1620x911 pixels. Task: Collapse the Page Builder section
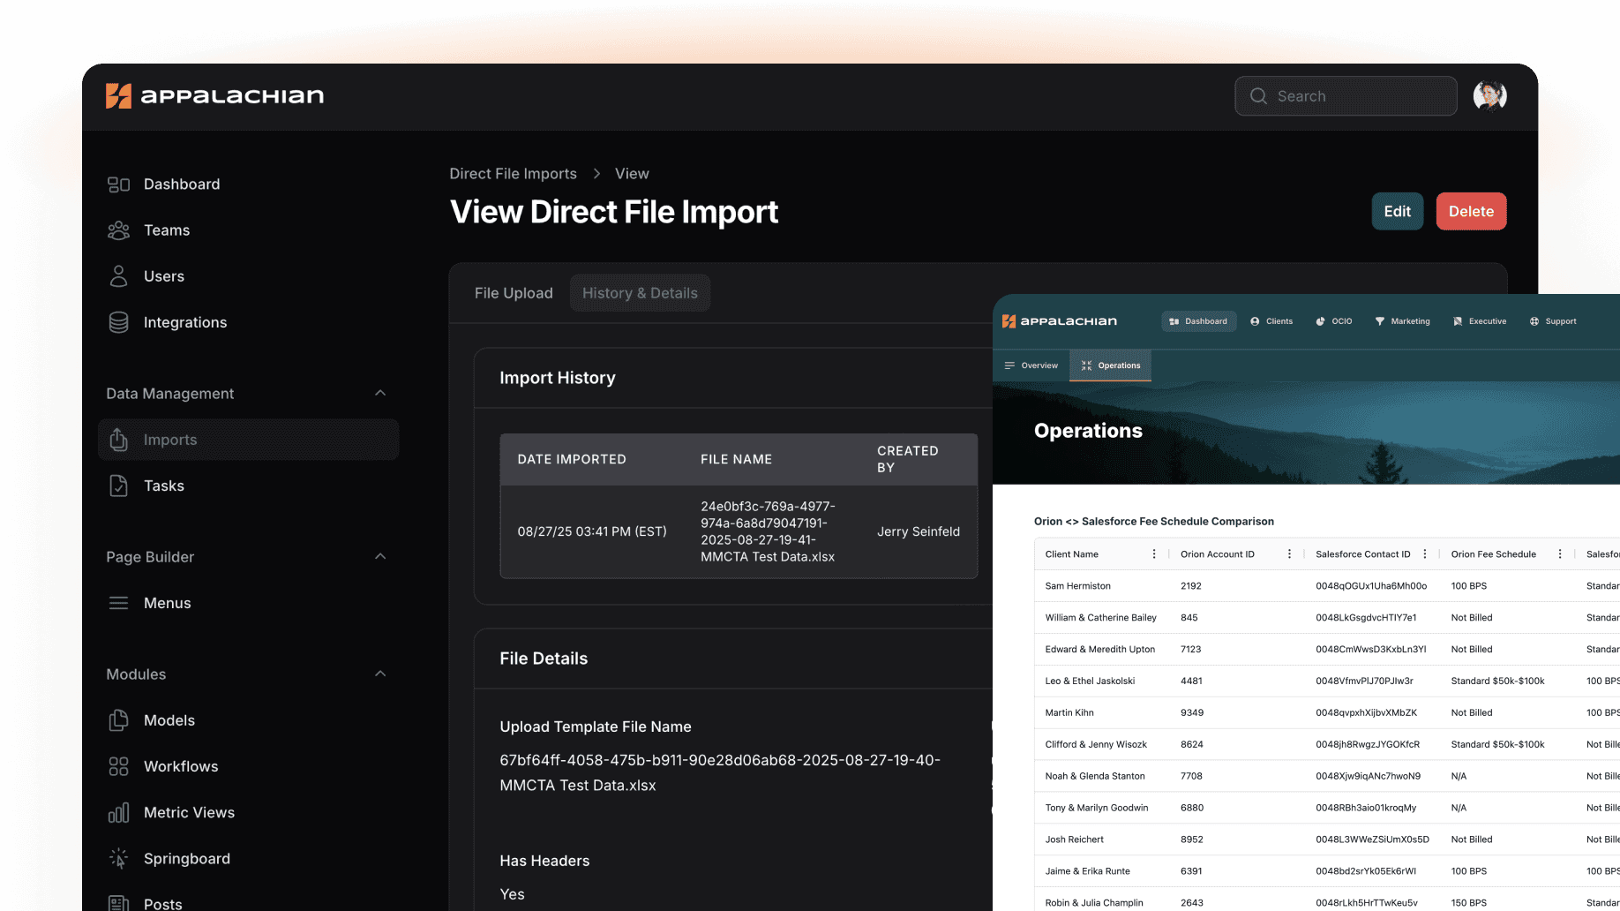(x=380, y=556)
